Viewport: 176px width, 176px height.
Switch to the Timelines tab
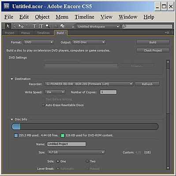43,33
